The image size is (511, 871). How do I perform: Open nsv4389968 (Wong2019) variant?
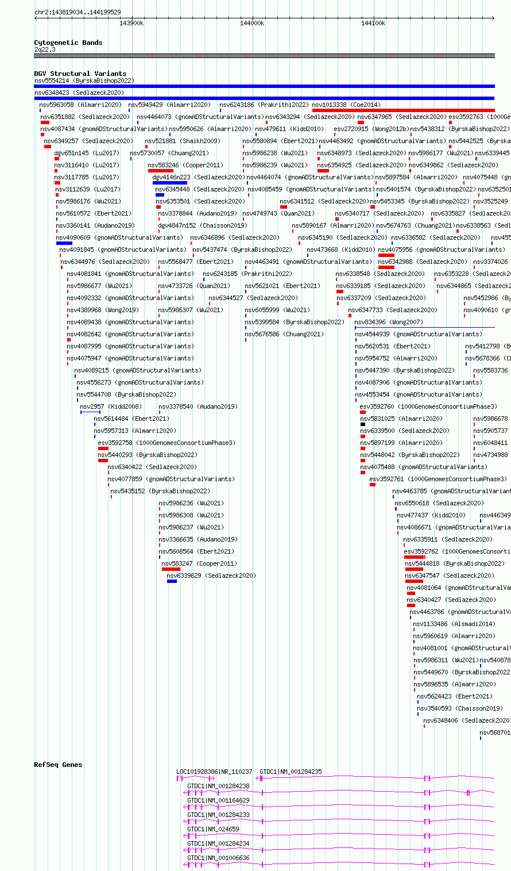click(x=102, y=310)
